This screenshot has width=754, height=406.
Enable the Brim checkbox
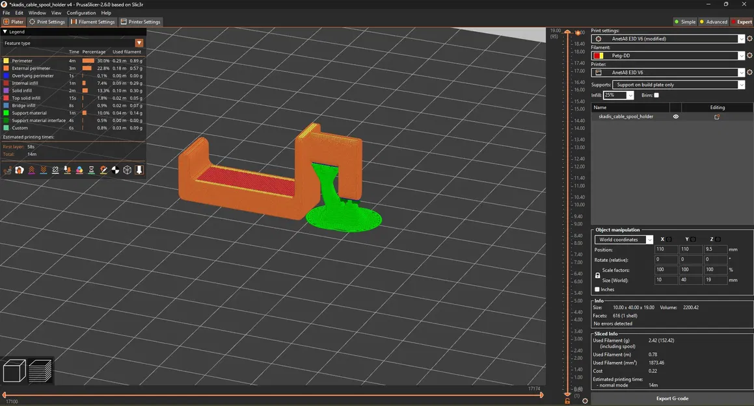656,95
